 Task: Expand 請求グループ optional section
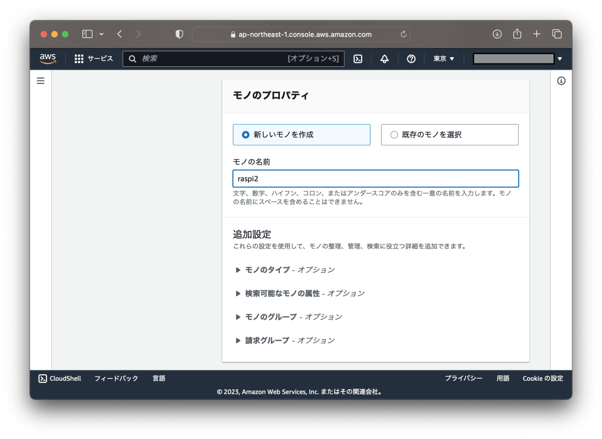(x=285, y=341)
